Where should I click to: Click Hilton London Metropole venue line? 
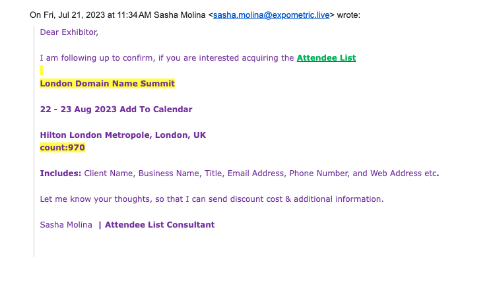(x=123, y=135)
